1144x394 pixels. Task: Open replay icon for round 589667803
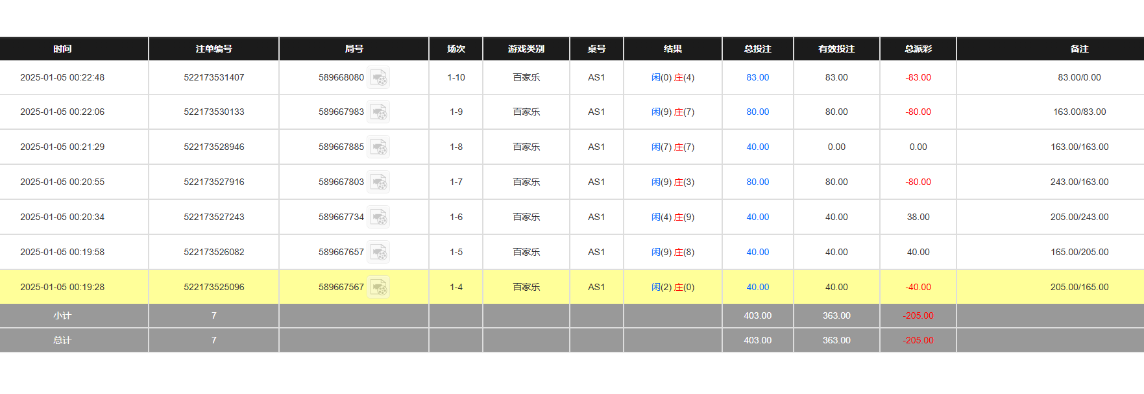pos(378,182)
